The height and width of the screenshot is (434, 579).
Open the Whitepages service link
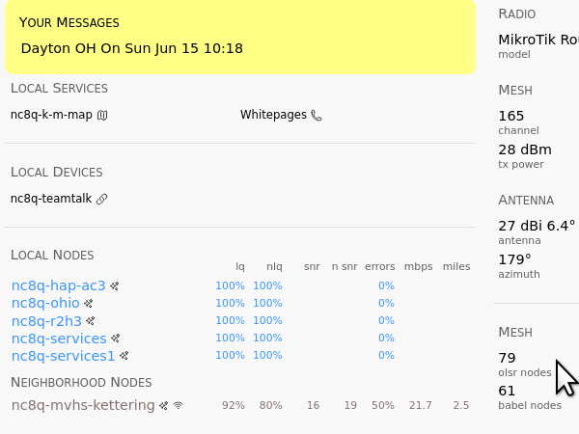[273, 115]
